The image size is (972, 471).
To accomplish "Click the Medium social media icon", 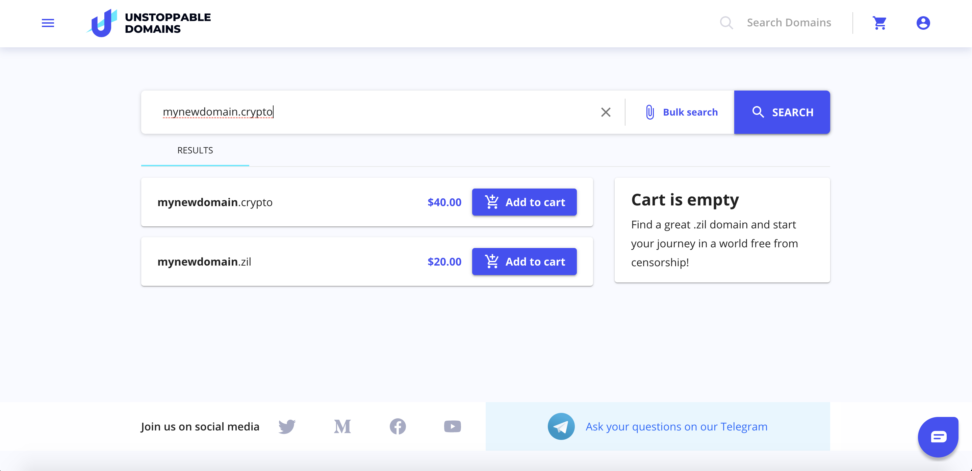I will click(x=342, y=426).
